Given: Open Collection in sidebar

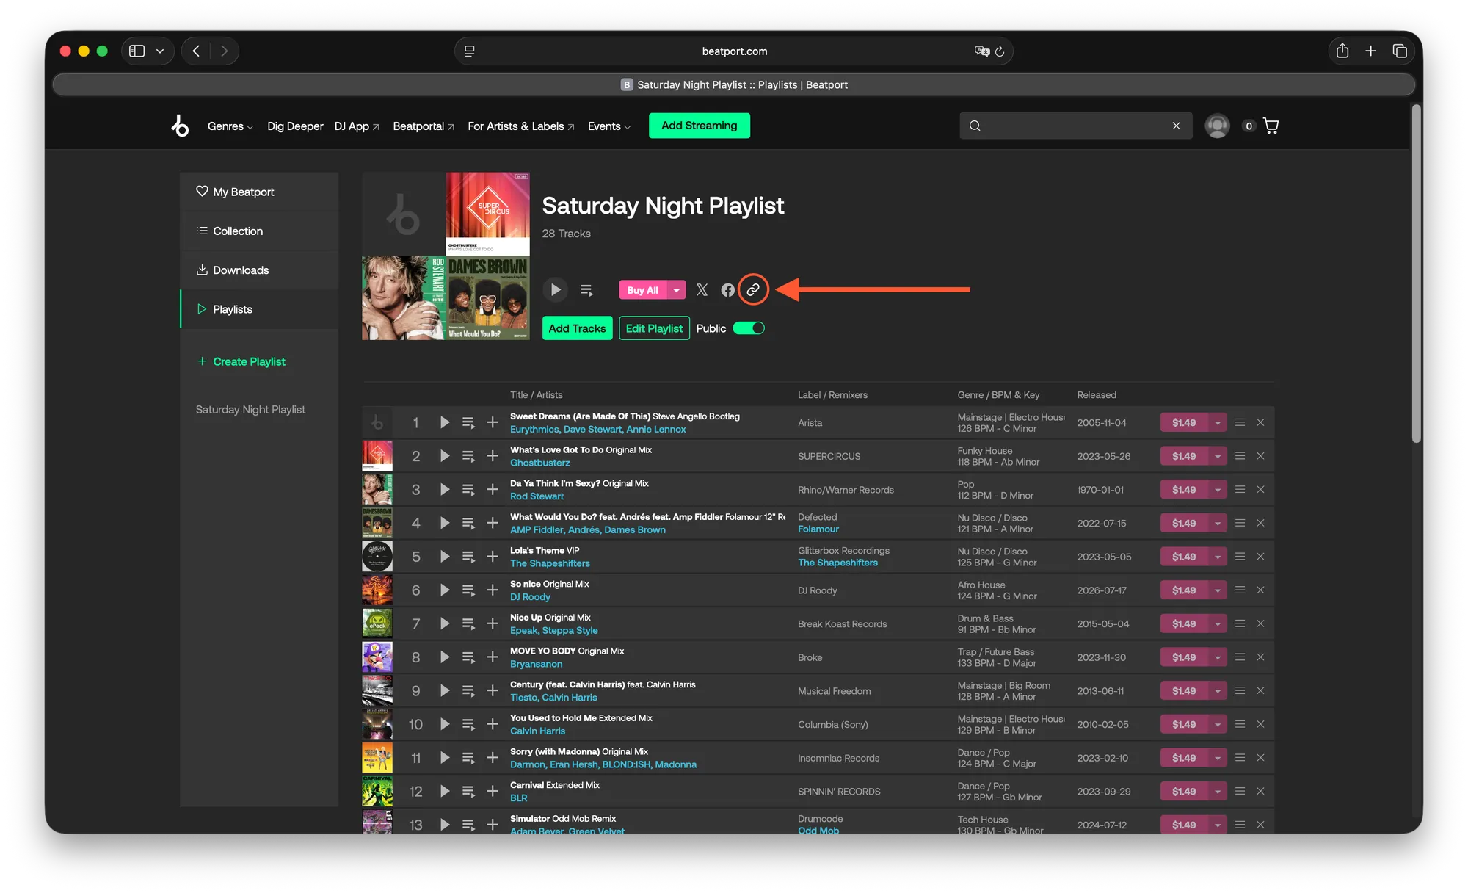Looking at the screenshot, I should click(x=259, y=231).
